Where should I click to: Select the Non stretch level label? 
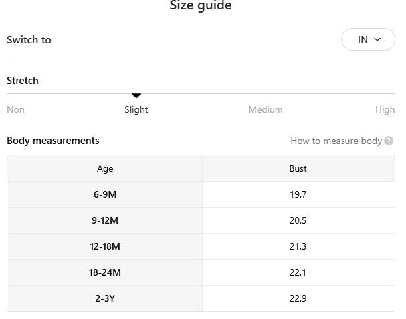15,109
